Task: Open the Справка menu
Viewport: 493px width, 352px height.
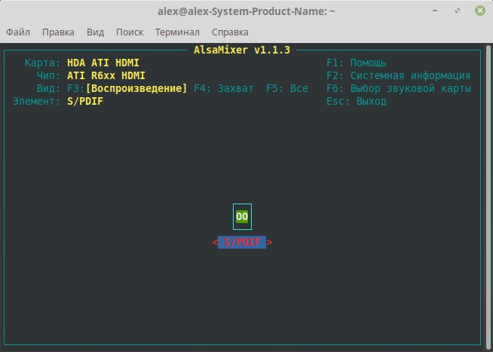Action: (x=230, y=32)
